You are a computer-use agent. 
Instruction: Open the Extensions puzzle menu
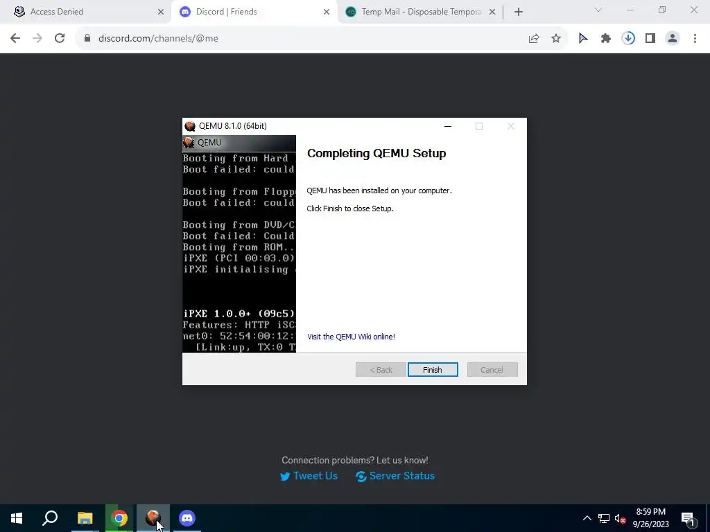(x=606, y=39)
